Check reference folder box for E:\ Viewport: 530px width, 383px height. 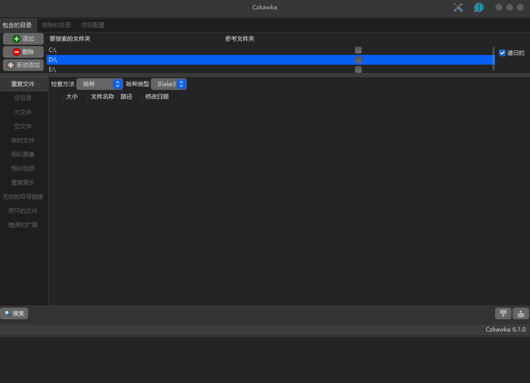pyautogui.click(x=358, y=70)
